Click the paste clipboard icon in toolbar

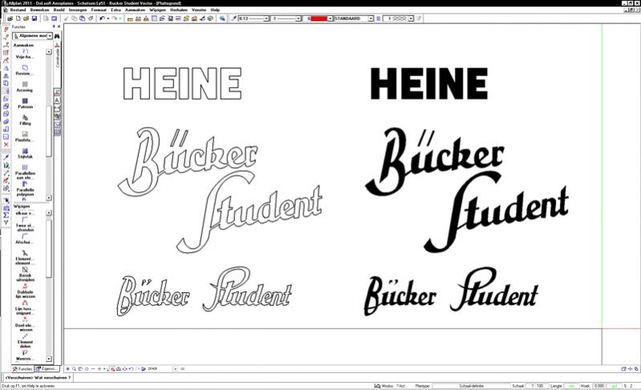[x=82, y=18]
